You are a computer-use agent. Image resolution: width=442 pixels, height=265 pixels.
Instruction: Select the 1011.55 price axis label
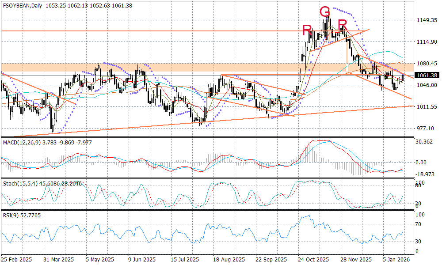click(x=427, y=107)
